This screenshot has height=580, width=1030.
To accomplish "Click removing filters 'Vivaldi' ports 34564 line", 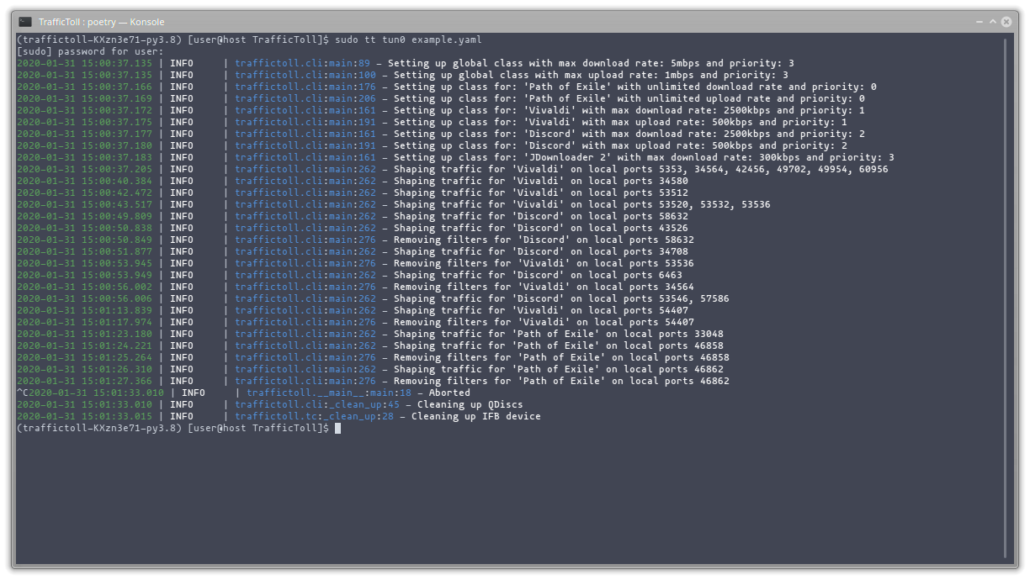I will click(x=355, y=287).
